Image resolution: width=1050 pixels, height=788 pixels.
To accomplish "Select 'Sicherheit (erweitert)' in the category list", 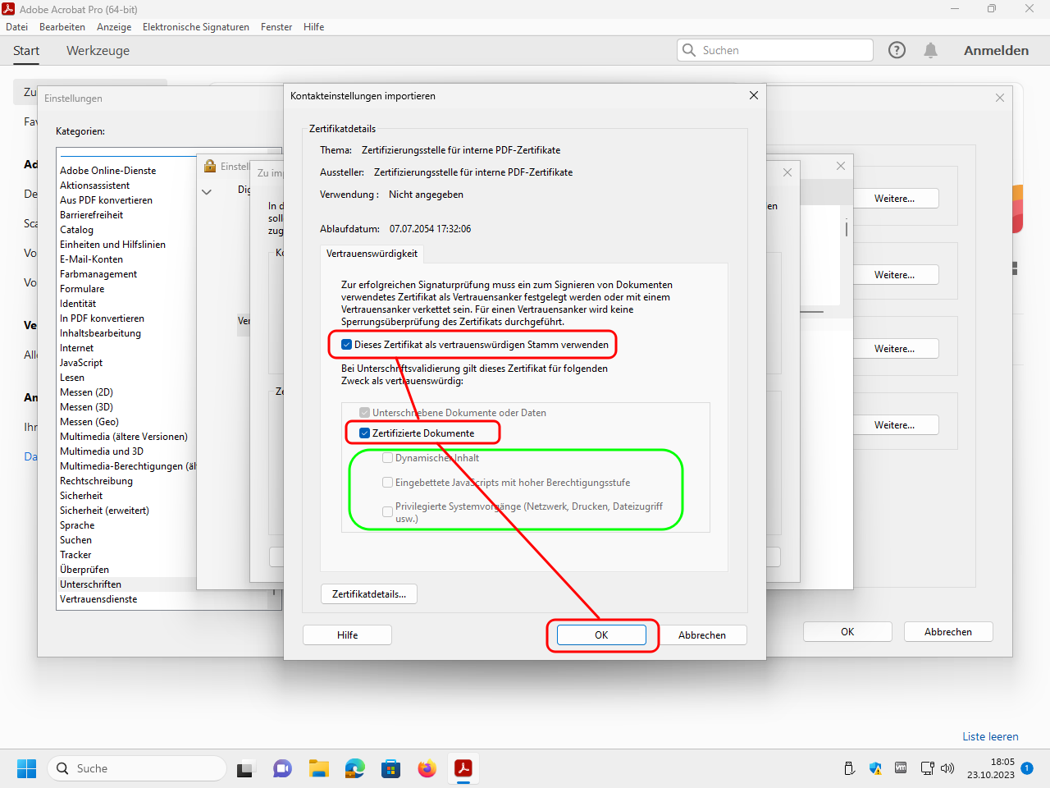I will tap(104, 511).
